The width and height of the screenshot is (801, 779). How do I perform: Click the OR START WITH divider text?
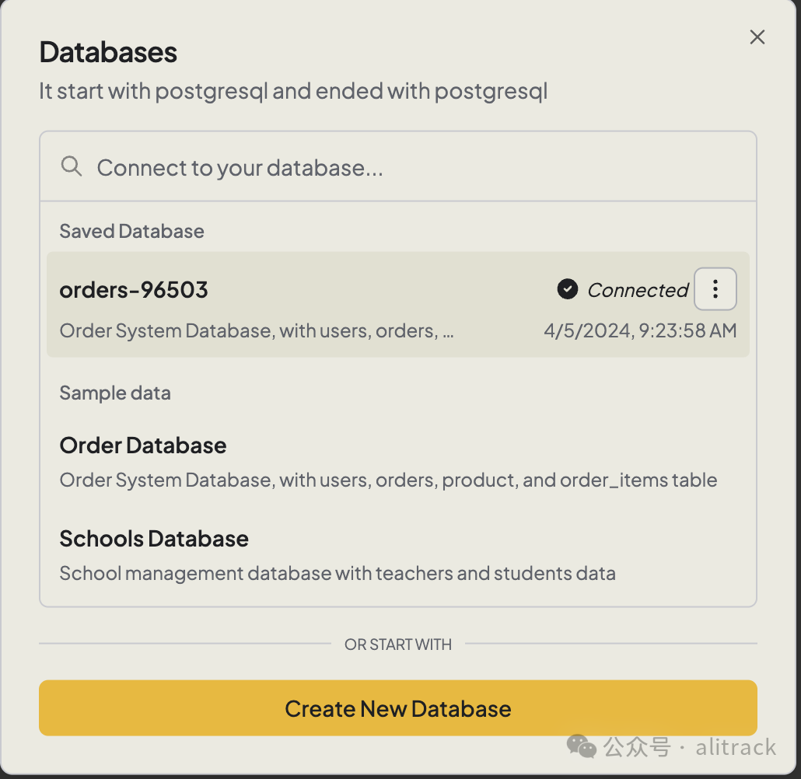click(x=398, y=645)
